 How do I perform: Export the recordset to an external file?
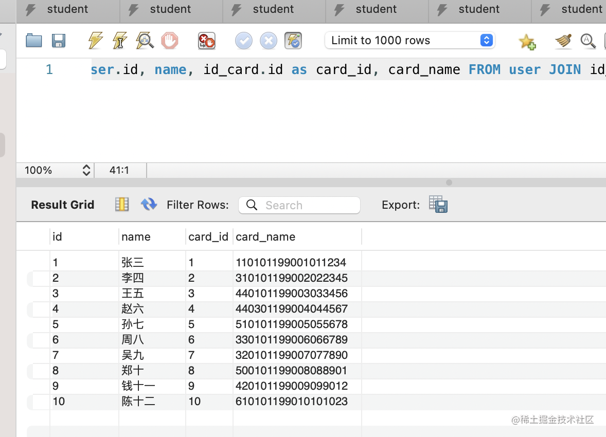pos(438,205)
